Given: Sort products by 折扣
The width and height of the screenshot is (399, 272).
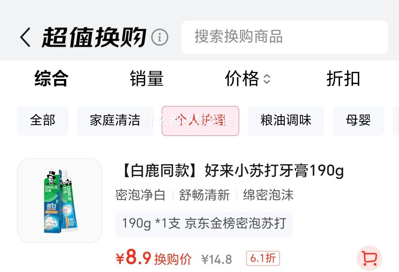Looking at the screenshot, I should pos(343,79).
